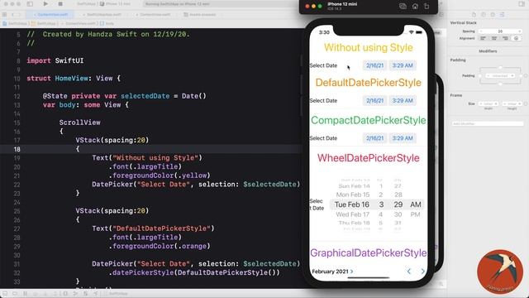Switch to SwiftUIAppApp.swift tab
This screenshot has width=529, height=298.
(102, 15)
